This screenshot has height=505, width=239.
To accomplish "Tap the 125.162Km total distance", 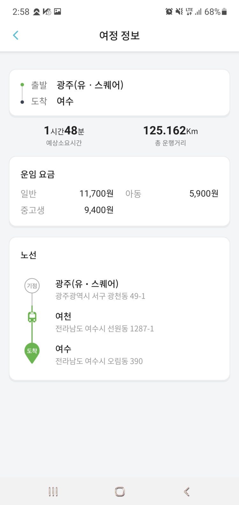I will click(170, 130).
